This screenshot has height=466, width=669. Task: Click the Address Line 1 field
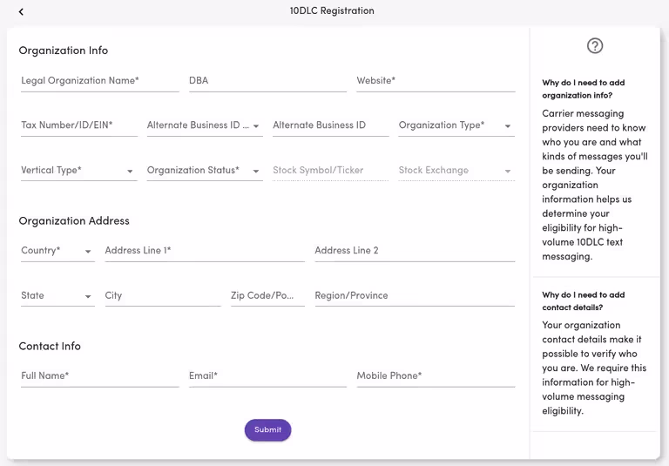click(x=205, y=251)
